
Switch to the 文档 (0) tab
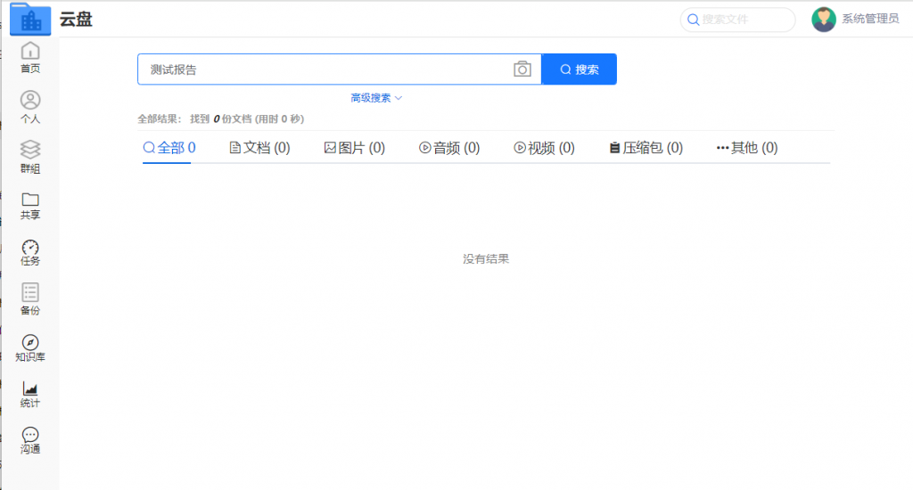point(260,148)
